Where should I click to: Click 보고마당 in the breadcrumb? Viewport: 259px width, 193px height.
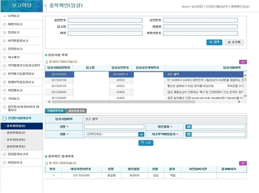[x=197, y=7]
